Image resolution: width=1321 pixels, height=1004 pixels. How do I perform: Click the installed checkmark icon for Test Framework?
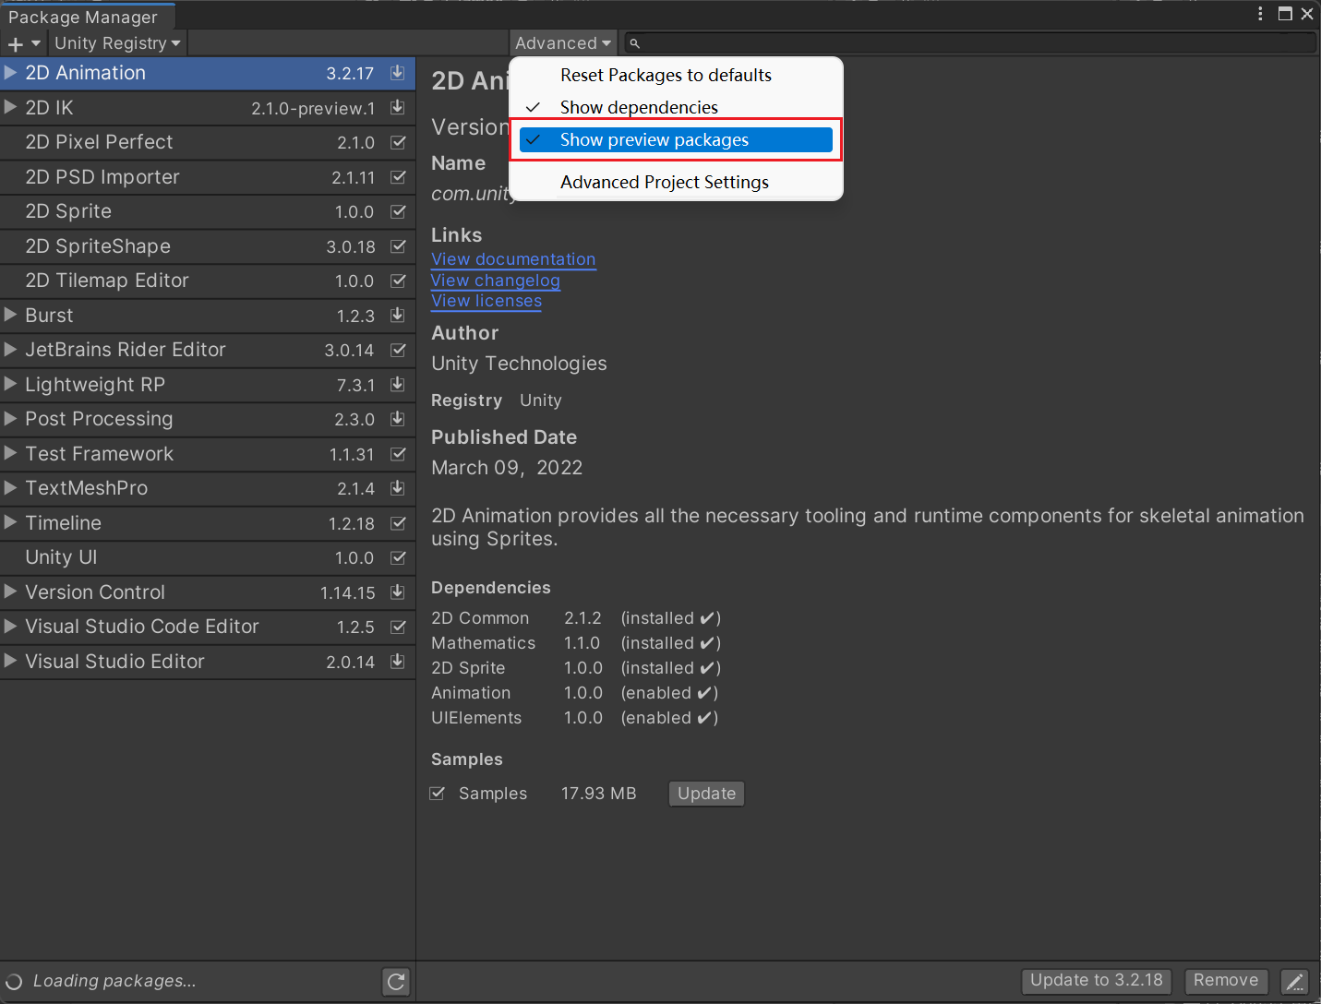click(x=398, y=454)
